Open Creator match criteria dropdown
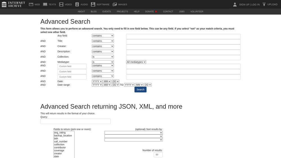Image resolution: width=281 pixels, height=158 pixels. point(103,46)
